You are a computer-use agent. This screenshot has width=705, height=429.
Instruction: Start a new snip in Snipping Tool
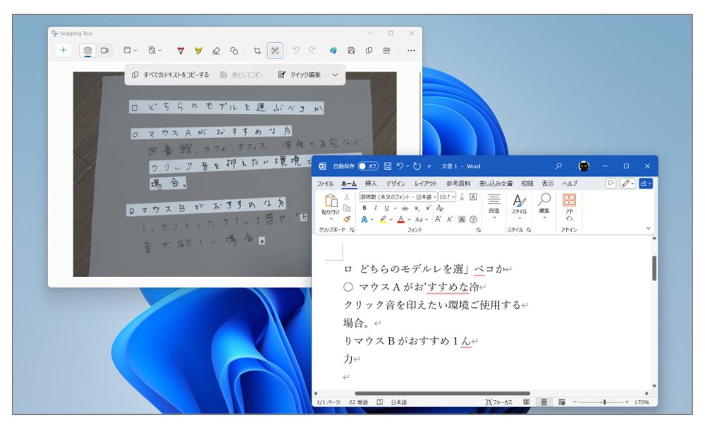(63, 50)
